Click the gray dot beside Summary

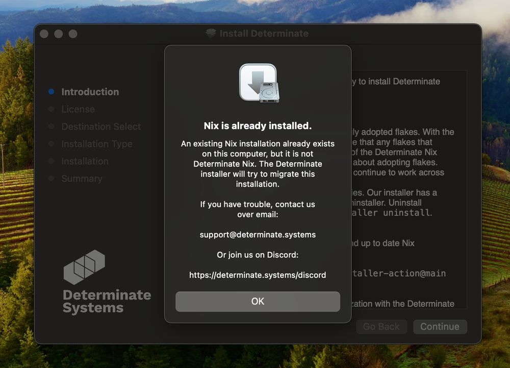51,178
